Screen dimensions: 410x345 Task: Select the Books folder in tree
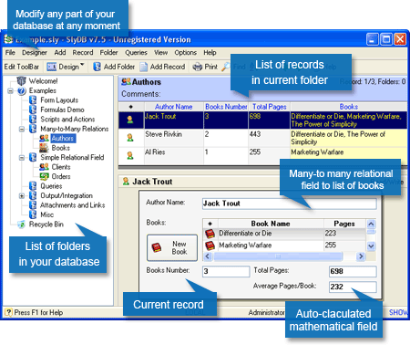pos(61,148)
